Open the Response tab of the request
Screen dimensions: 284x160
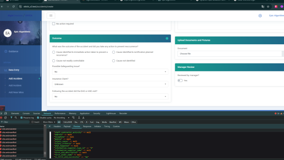87,126
